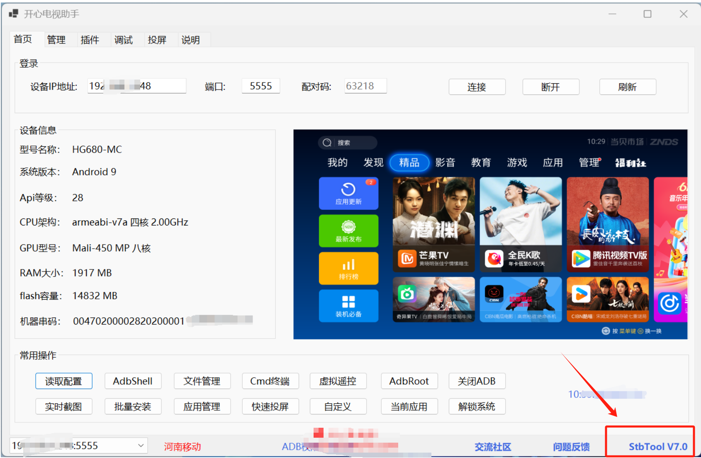Open the 问题反馈 link
The height and width of the screenshot is (458, 701).
pyautogui.click(x=571, y=447)
